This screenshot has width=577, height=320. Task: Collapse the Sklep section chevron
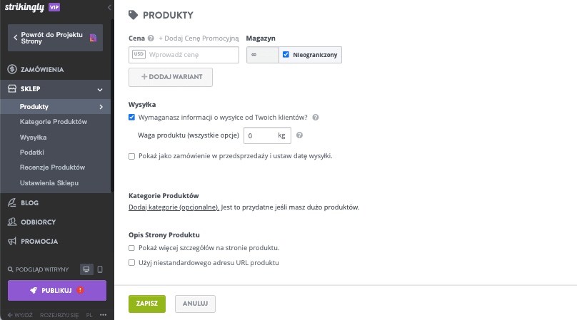pyautogui.click(x=100, y=89)
